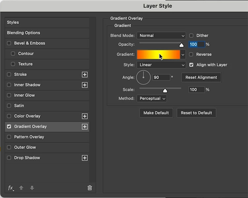Click the Reset Alignment button

(201, 78)
